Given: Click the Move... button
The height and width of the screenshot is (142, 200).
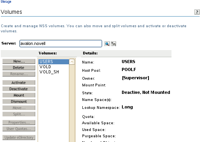Looking at the screenshot, I should pos(19,108).
